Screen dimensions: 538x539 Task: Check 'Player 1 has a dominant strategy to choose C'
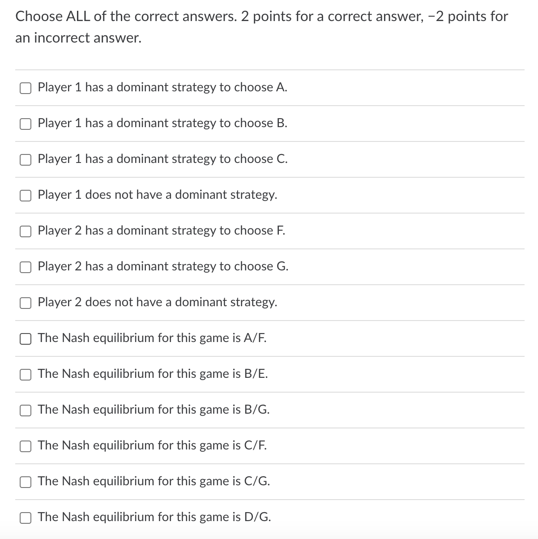pos(26,160)
